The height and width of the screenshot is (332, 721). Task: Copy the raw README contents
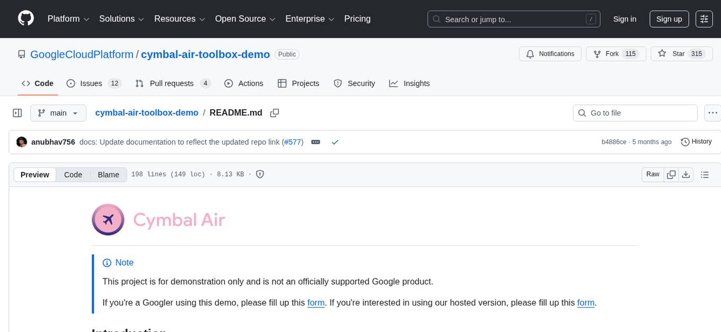point(671,174)
